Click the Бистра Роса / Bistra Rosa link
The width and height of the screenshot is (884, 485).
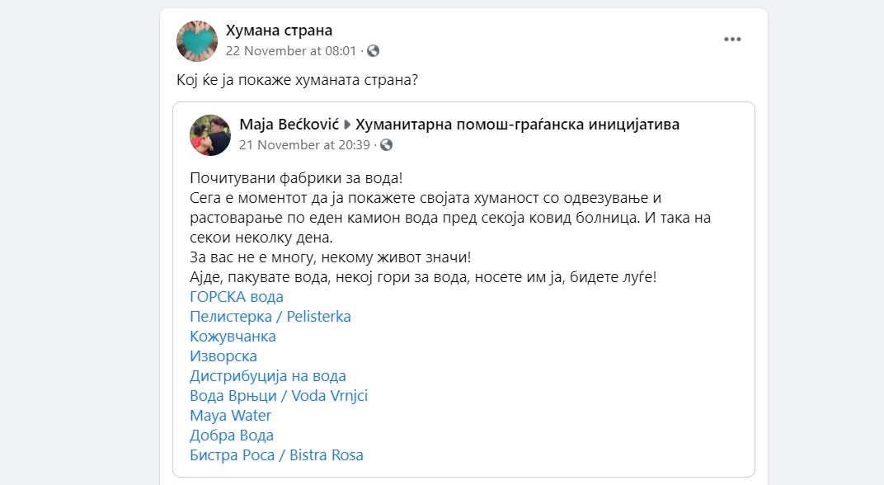click(x=276, y=455)
